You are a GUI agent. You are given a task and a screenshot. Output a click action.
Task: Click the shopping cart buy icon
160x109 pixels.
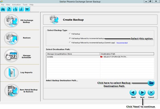click(x=27, y=9)
